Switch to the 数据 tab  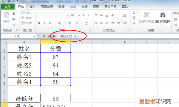coord(61,7)
